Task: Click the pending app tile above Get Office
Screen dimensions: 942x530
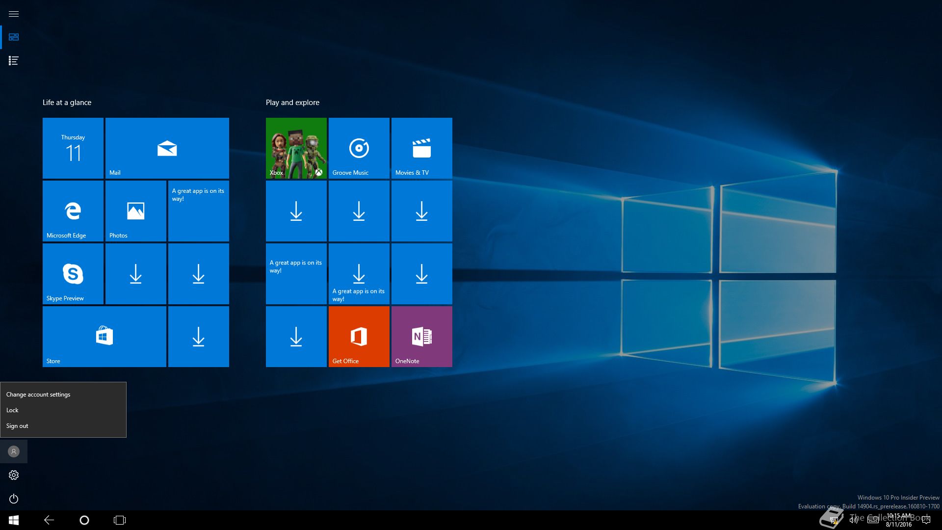Action: click(359, 274)
